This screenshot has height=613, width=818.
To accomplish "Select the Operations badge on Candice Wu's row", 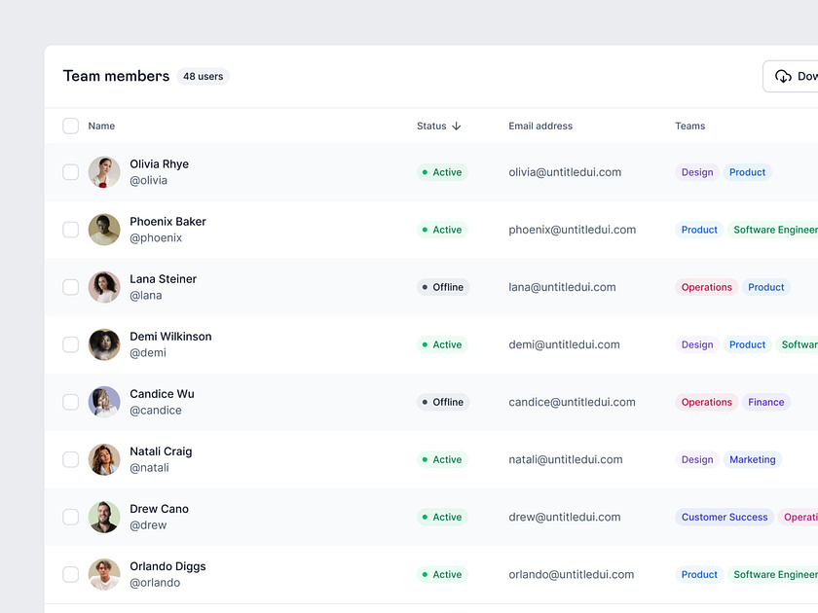I will (706, 401).
